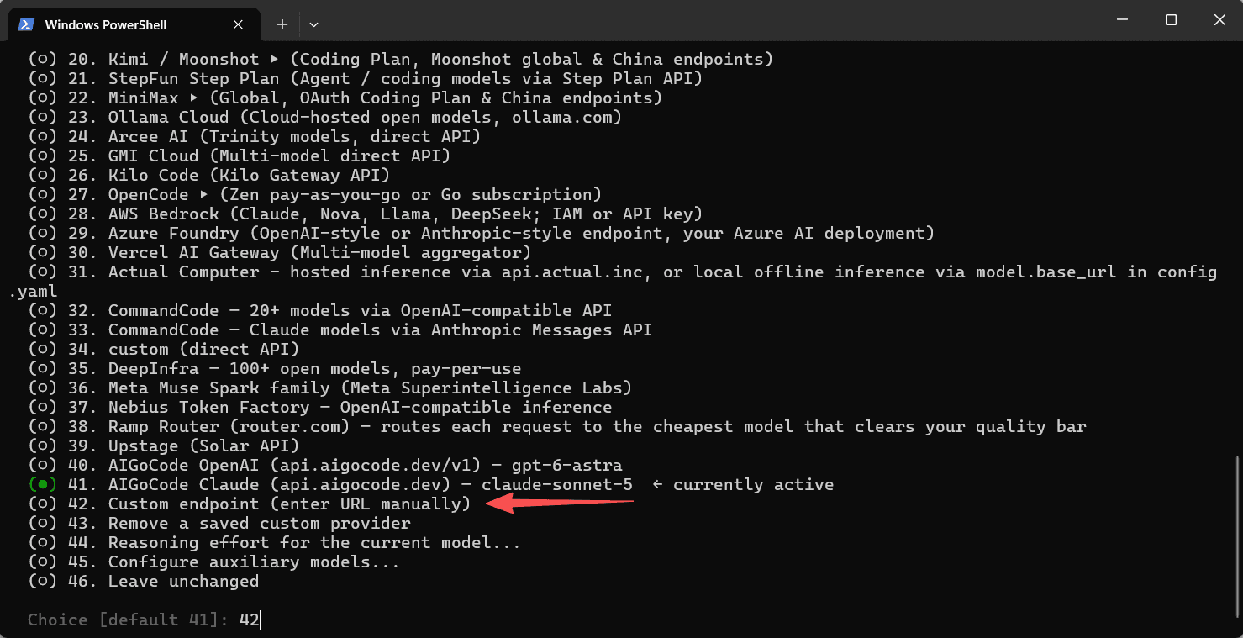Click the Kimi / Moonshot submenu arrow
Screen dimensions: 1243x638
pyautogui.click(x=273, y=60)
